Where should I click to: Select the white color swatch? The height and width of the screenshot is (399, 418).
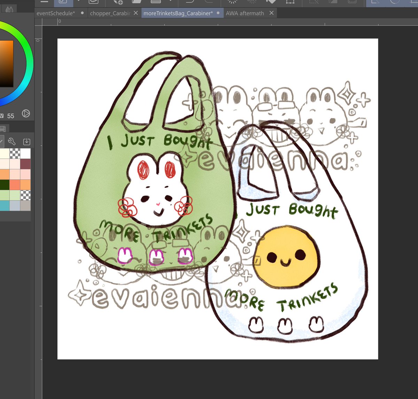tap(25, 154)
